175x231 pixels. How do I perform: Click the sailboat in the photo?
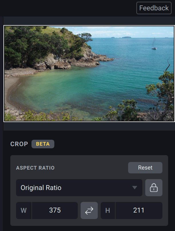point(154,46)
